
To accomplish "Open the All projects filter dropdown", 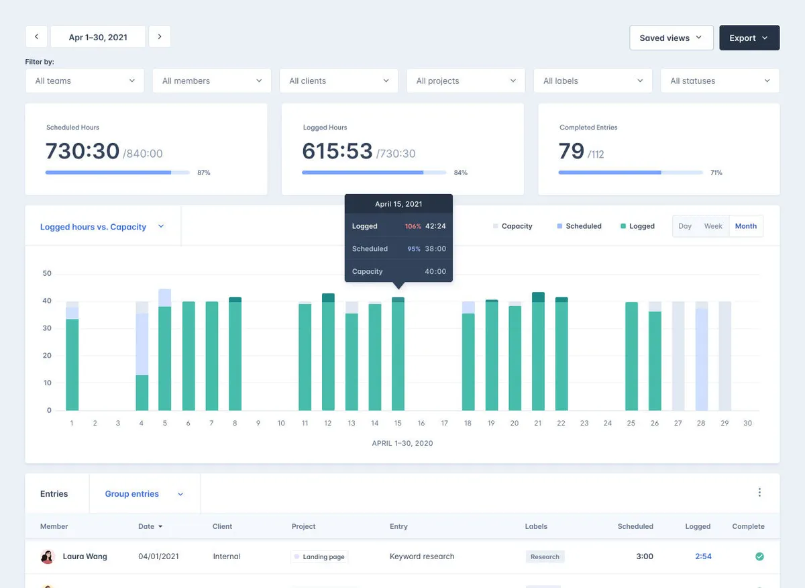I will tap(466, 80).
